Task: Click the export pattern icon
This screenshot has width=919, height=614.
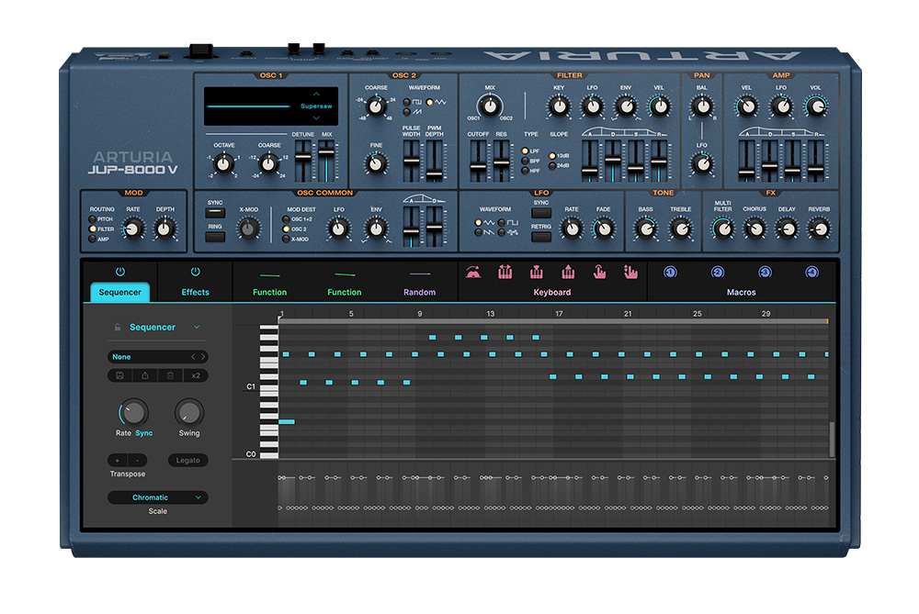Action: (x=145, y=375)
